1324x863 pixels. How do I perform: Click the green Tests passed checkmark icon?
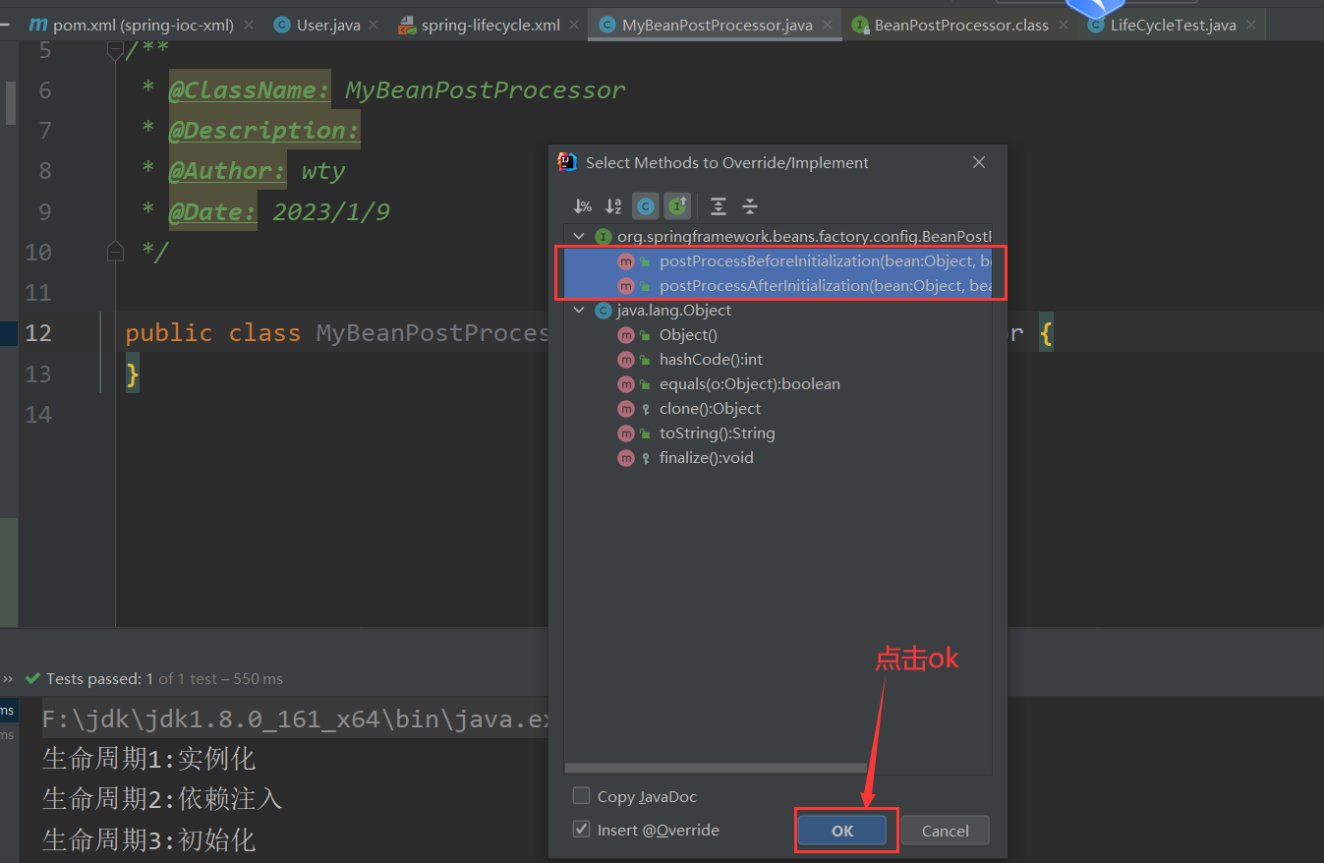tap(32, 678)
